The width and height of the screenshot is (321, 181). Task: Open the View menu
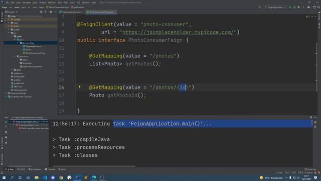click(x=19, y=3)
